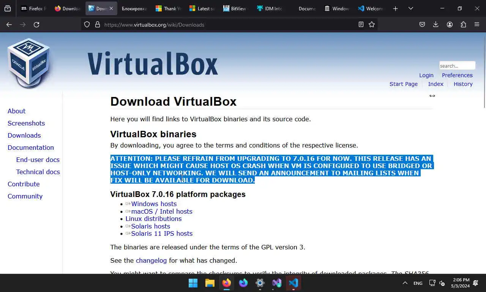Click the muted volume tray icon
Screen dimensions: 486x292
(x=442, y=283)
